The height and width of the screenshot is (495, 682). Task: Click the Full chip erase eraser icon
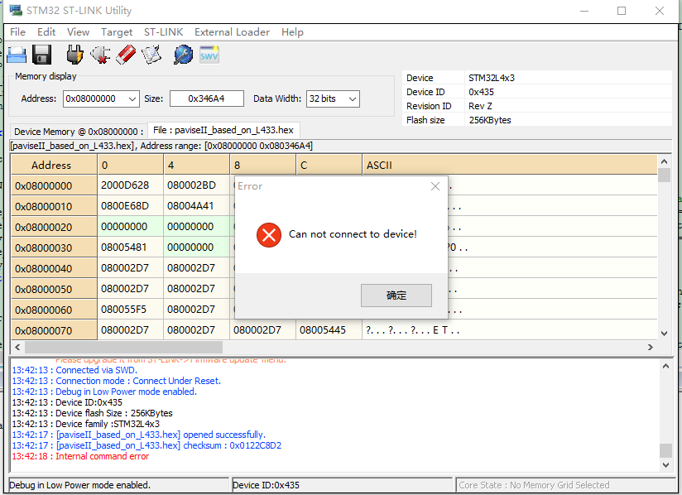coord(126,55)
